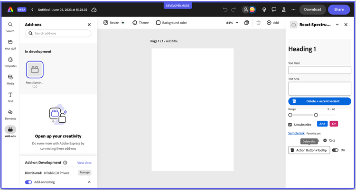
Task: Click the DEVELOPER MODE badge
Action: click(178, 6)
